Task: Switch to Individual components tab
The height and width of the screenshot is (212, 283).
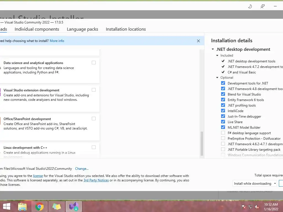Action: [37, 29]
